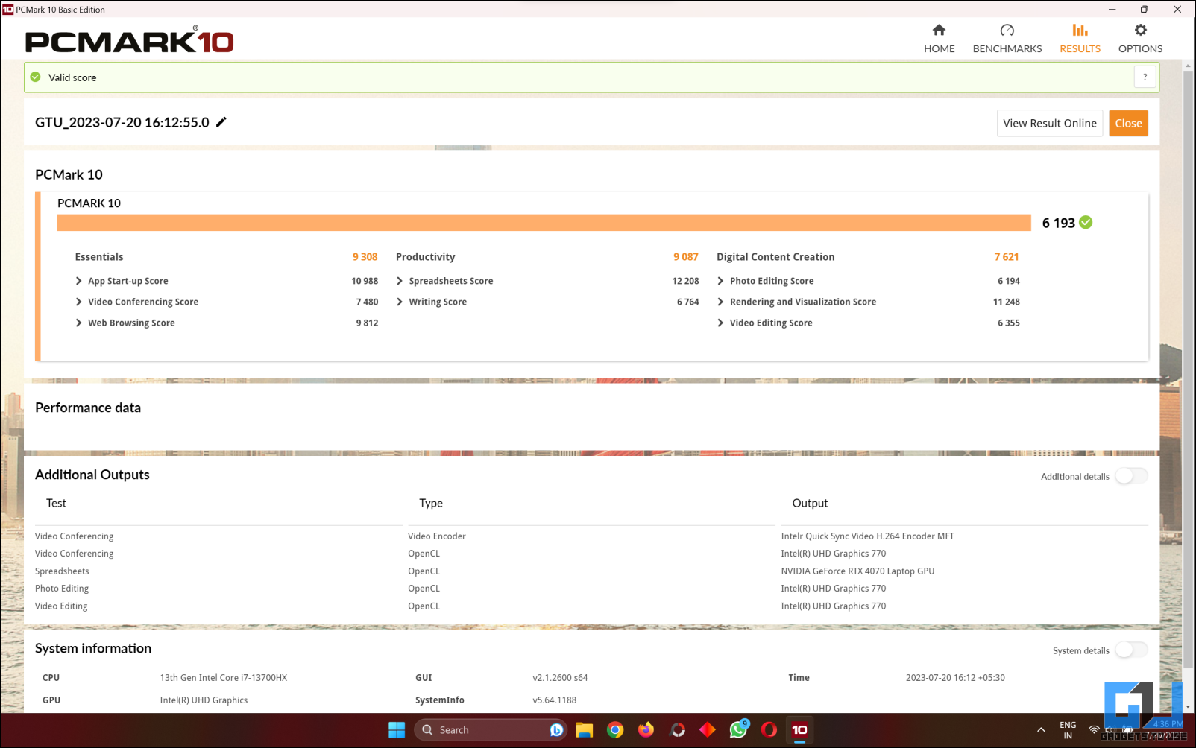Open WhatsApp from taskbar
1196x748 pixels.
point(738,730)
